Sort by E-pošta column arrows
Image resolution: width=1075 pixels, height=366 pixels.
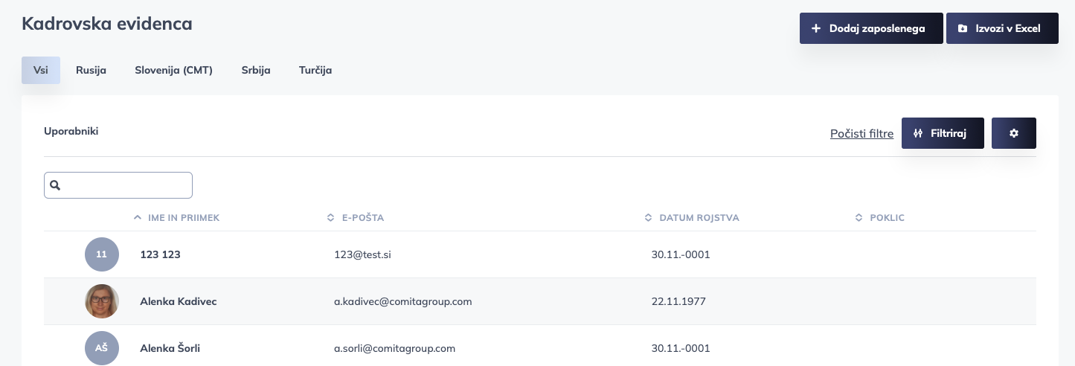point(331,218)
